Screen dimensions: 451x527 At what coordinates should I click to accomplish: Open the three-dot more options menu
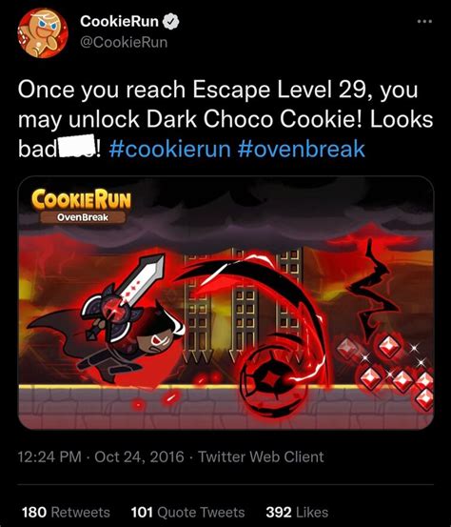click(424, 22)
